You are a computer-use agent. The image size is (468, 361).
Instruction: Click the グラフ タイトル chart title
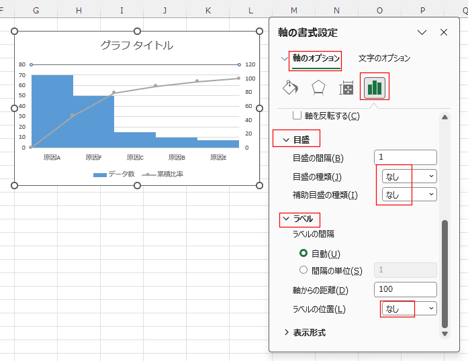click(x=137, y=46)
